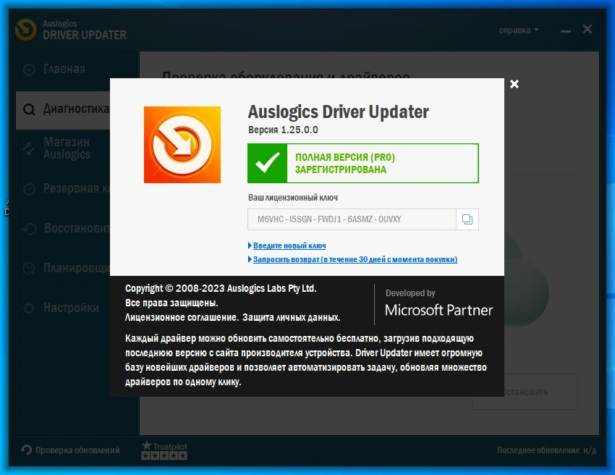Click the Остановить button behind the dialog

525,392
